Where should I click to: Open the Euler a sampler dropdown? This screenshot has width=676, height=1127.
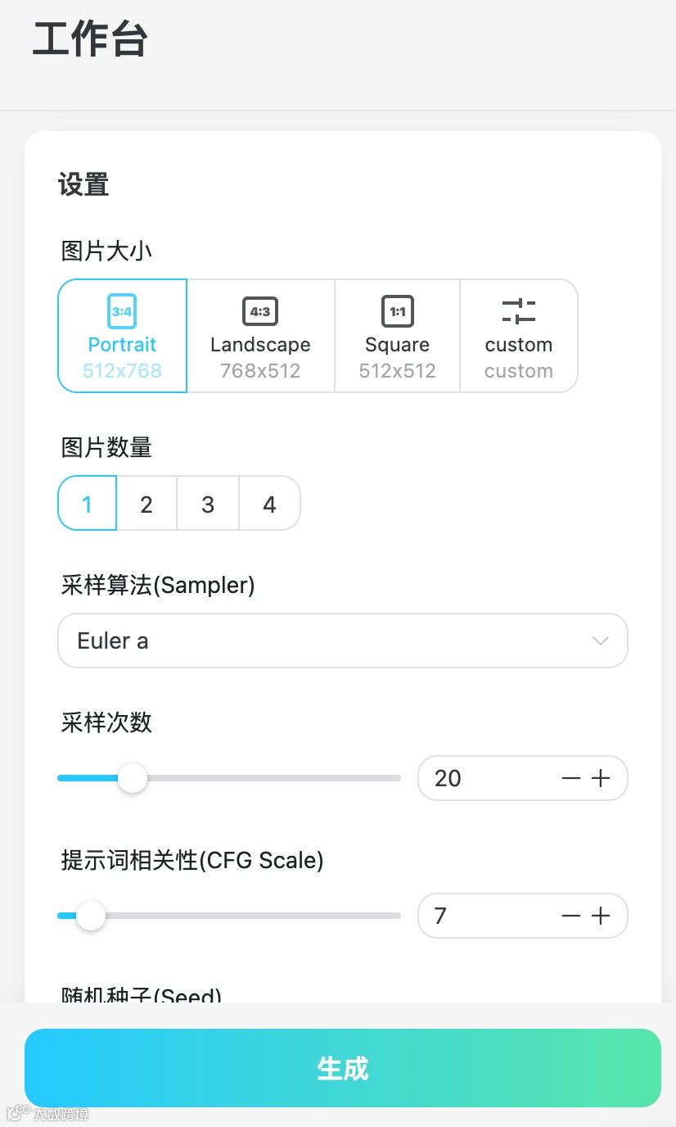(x=327, y=640)
